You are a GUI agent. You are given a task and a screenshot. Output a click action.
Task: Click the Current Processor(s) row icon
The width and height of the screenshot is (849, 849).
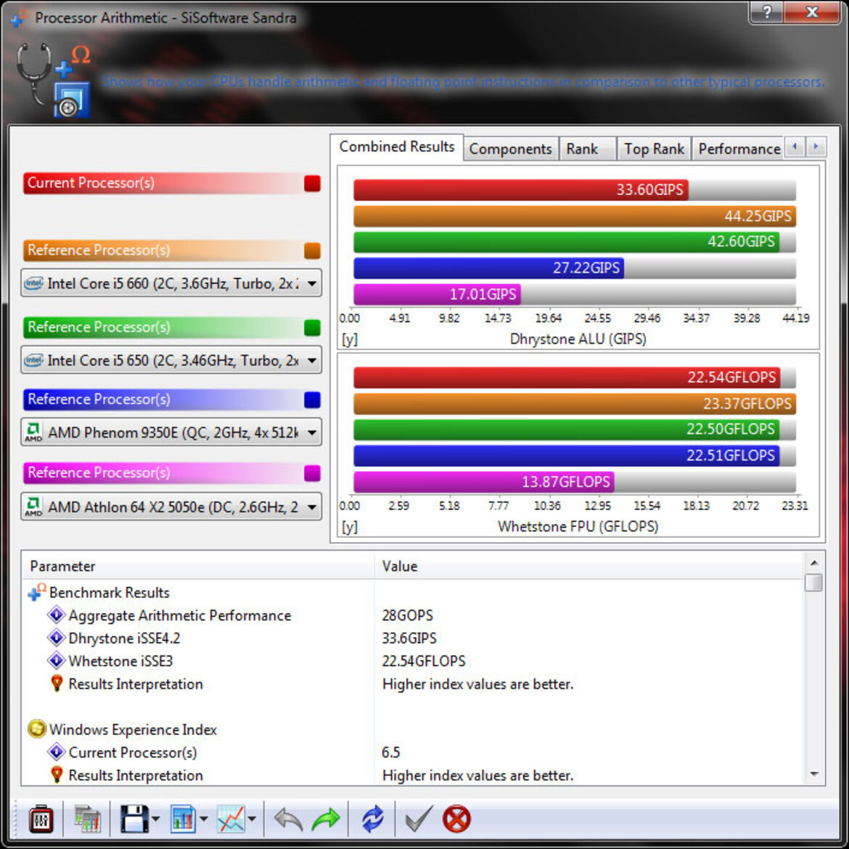[57, 752]
